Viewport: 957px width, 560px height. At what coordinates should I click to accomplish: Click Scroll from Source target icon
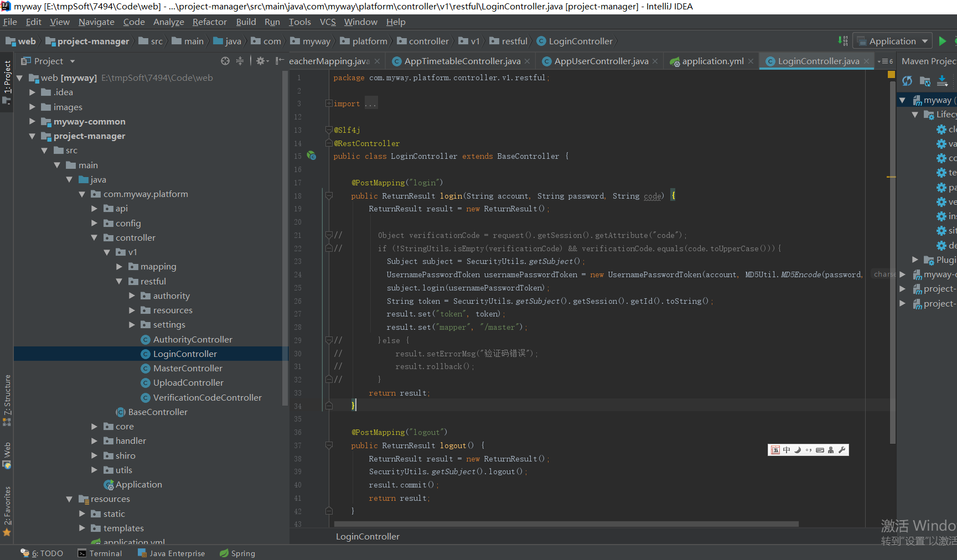coord(225,61)
